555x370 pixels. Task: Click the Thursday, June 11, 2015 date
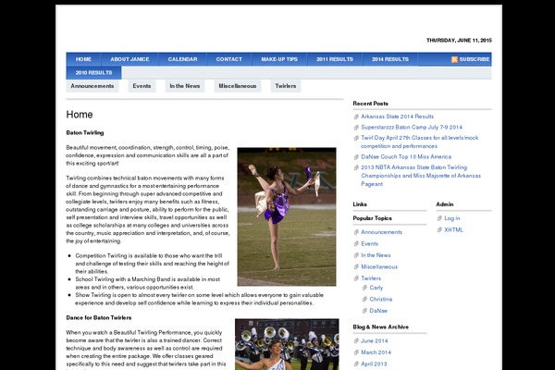tap(459, 41)
